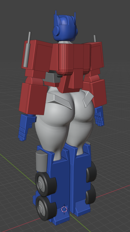Select the gray fuel tank cylinder on left leg
Viewport: 130px width, 232px height.
(x=42, y=161)
